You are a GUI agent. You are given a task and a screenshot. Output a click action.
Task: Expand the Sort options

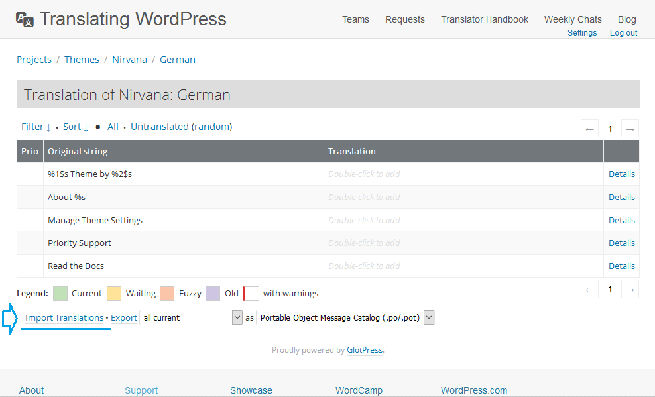(75, 127)
